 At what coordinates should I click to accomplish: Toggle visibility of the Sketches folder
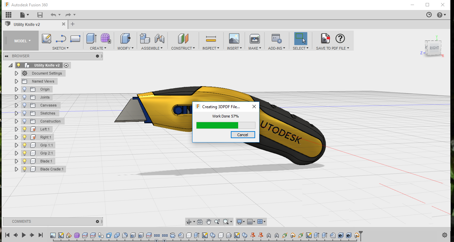tap(24, 113)
